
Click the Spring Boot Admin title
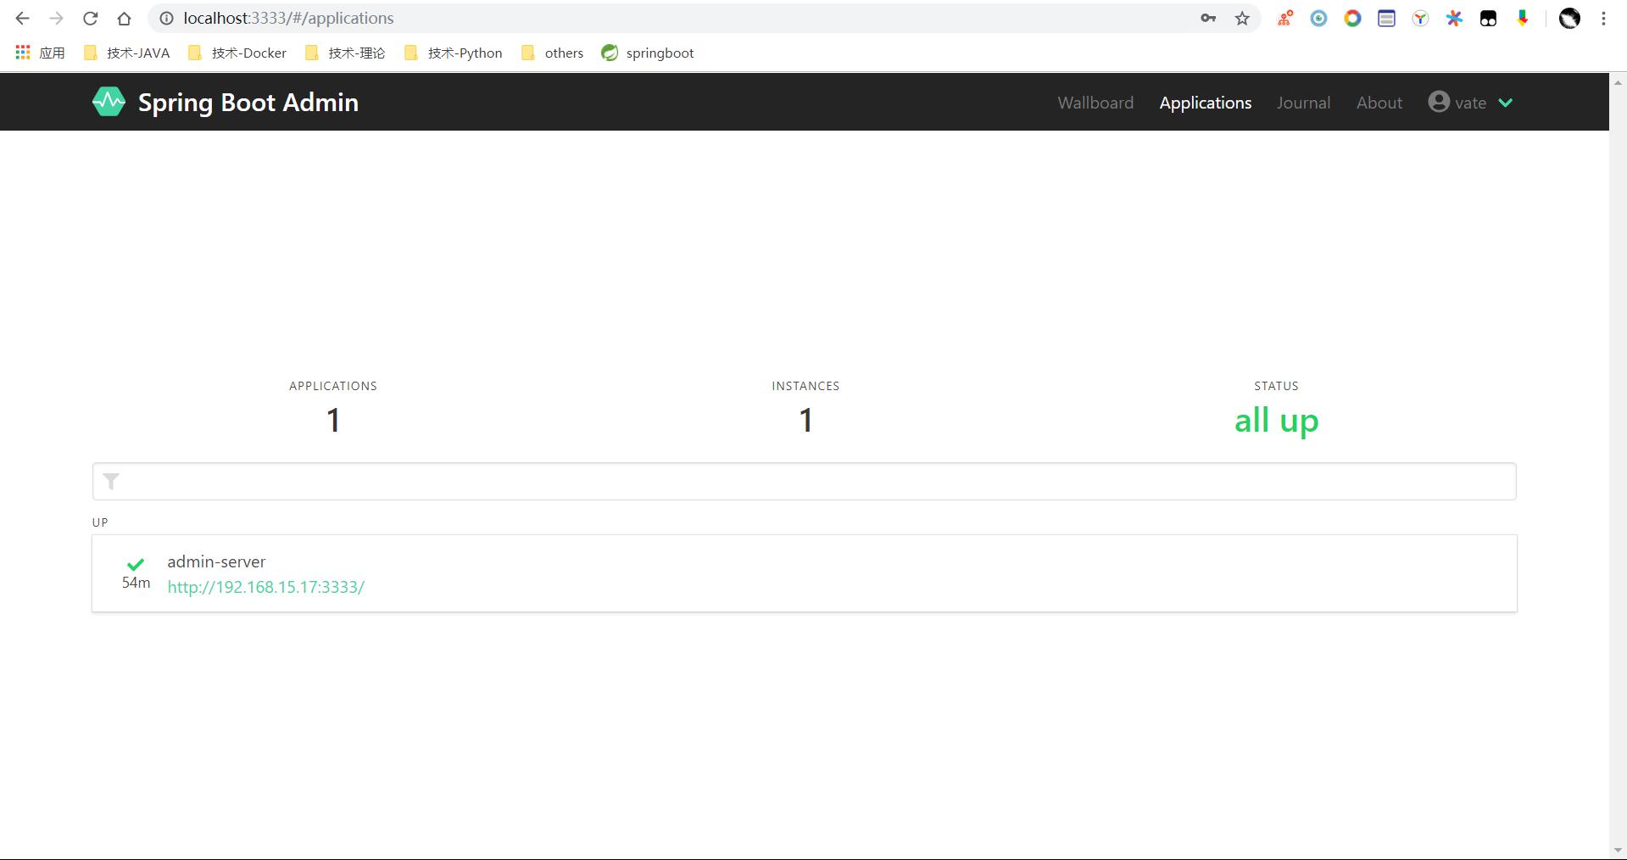[x=248, y=103]
